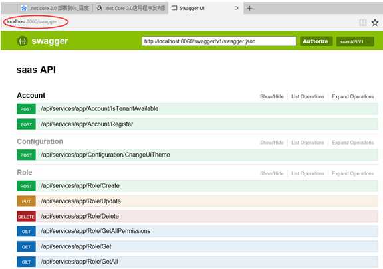Select the Swagger UI tab
The height and width of the screenshot is (269, 383).
(x=205, y=8)
